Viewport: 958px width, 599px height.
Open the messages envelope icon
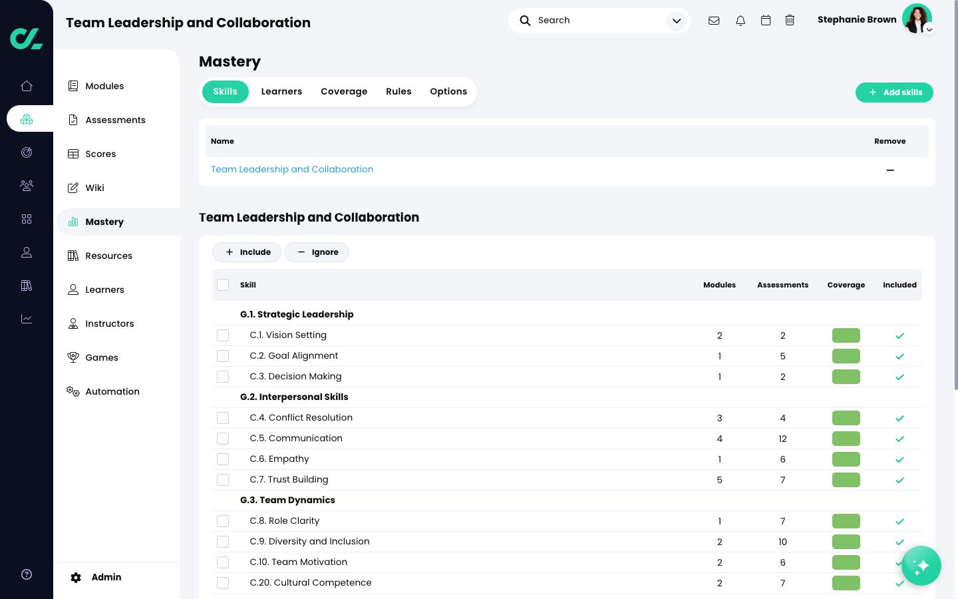714,20
